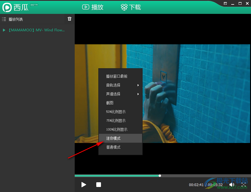Select the MAMAMOO MV- Wind Flow playlist item

pos(37,30)
